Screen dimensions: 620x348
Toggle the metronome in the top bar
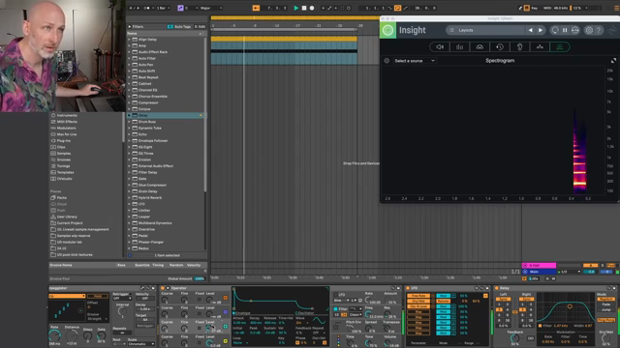click(147, 8)
